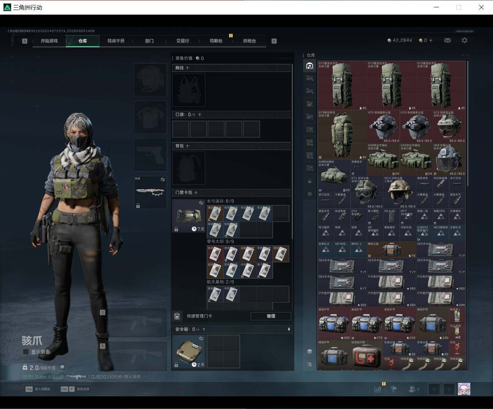Go to the 部门 tab
The width and height of the screenshot is (493, 409).
pos(149,41)
